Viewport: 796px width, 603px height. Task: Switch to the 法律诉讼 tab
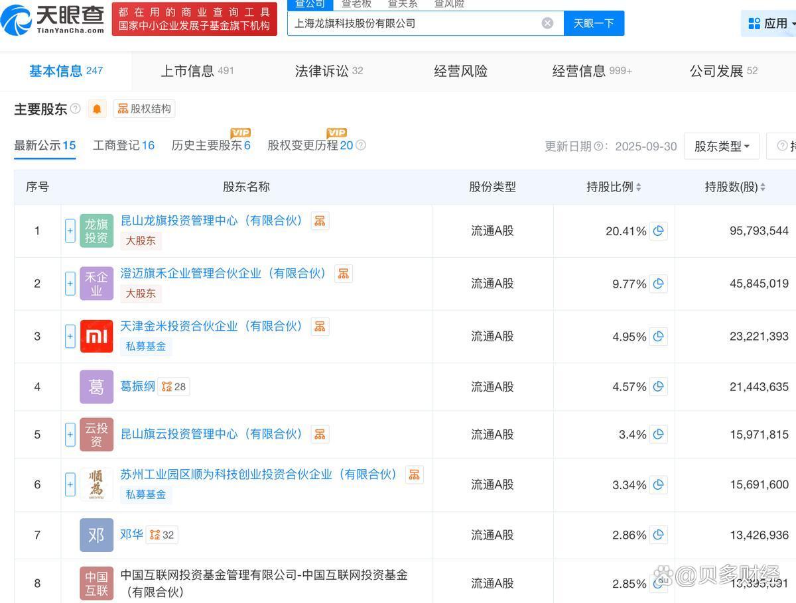click(x=329, y=71)
